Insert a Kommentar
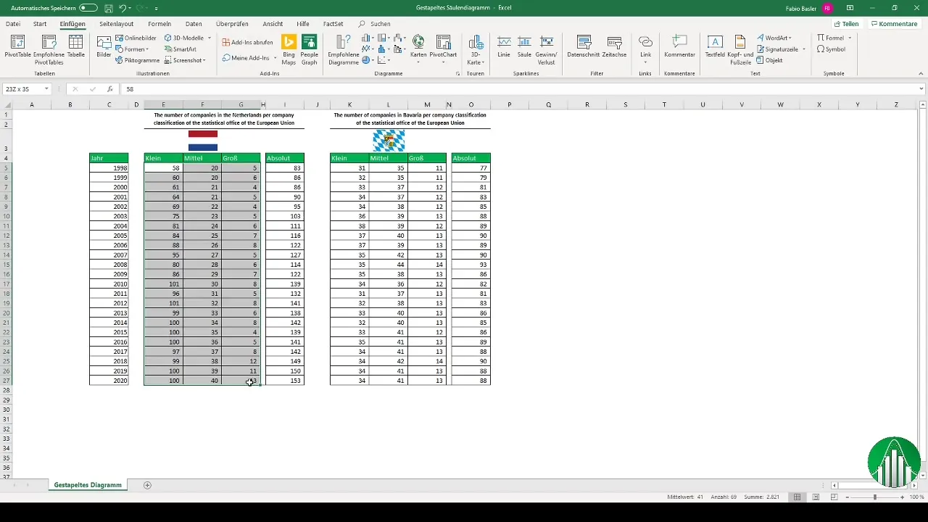This screenshot has height=522, width=928. click(679, 46)
